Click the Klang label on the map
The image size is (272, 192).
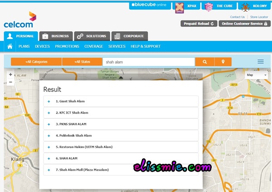pos(18,159)
